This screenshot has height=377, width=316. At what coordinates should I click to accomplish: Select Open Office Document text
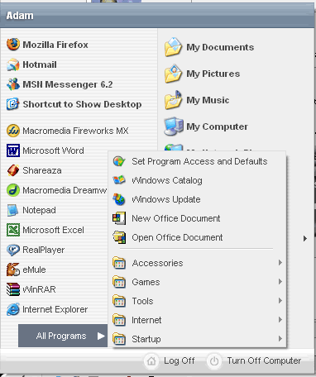pos(177,237)
